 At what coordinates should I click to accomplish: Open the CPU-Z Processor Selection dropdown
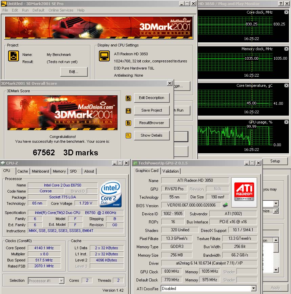[x=61, y=281]
